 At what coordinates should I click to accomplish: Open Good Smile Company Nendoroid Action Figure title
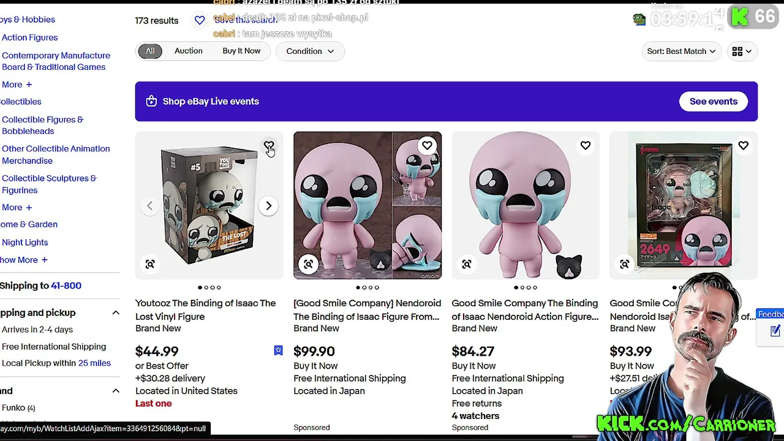pyautogui.click(x=525, y=310)
